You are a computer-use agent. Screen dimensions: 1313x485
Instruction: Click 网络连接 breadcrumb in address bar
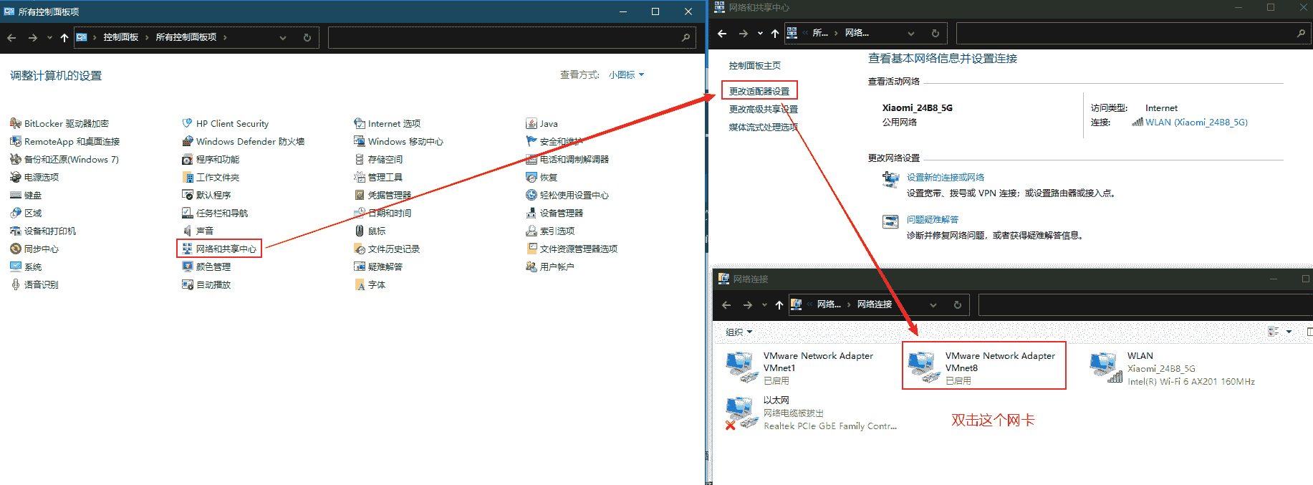tap(874, 304)
